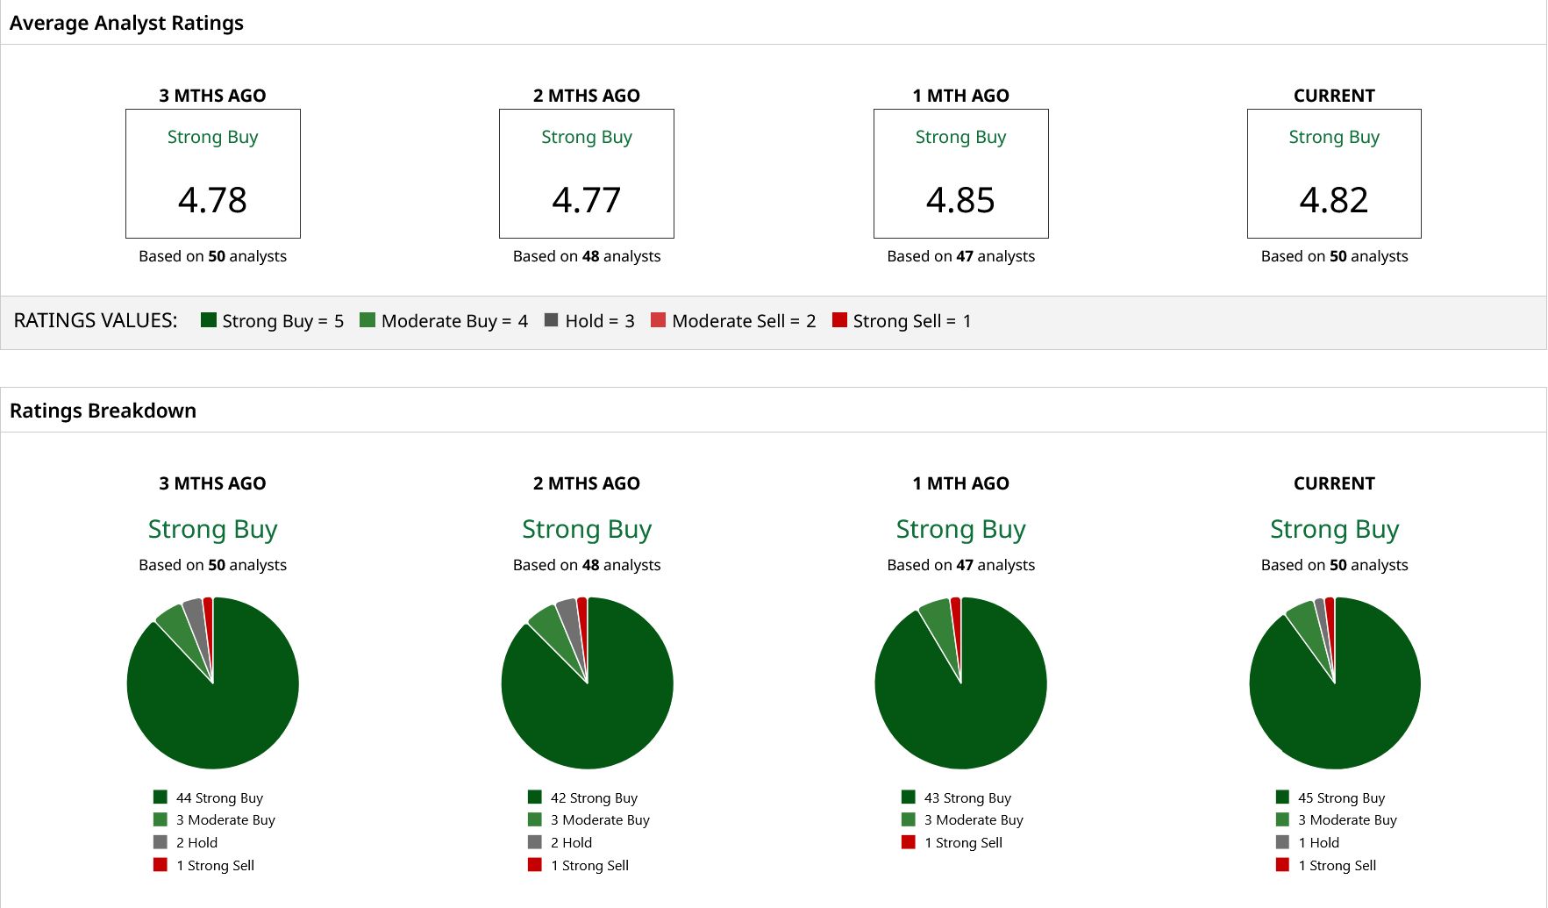Select the 2 MTHS AGO 4.77 rating box

(x=587, y=174)
